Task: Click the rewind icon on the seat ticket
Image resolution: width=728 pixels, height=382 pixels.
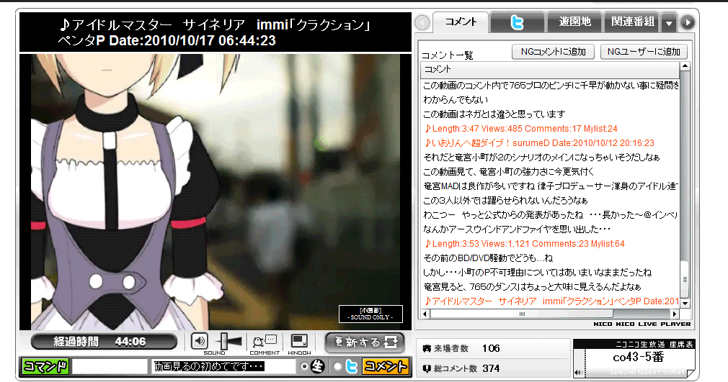Action: (x=578, y=372)
